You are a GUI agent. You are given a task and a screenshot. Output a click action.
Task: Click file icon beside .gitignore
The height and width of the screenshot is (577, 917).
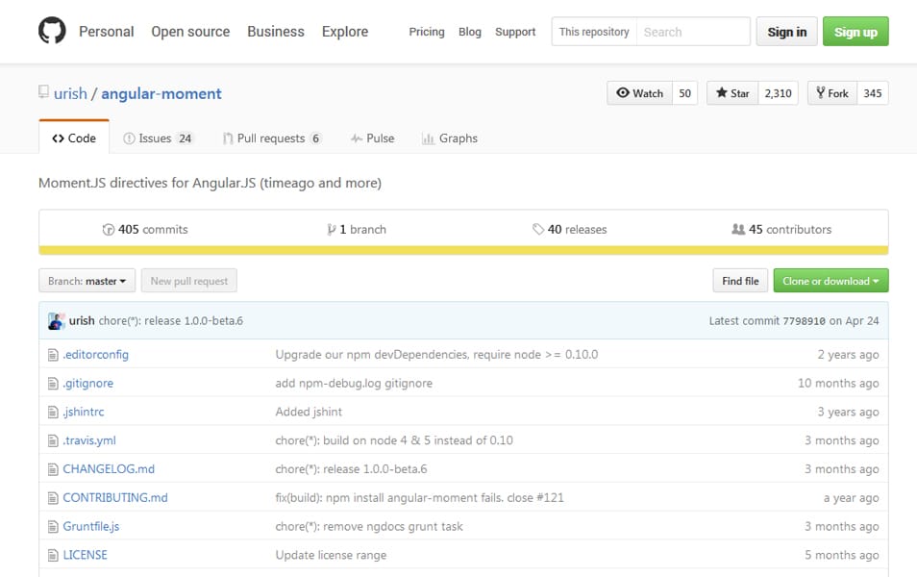[53, 384]
